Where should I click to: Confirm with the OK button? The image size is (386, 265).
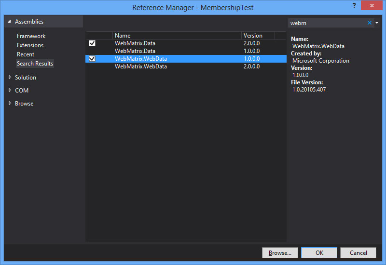pyautogui.click(x=319, y=252)
